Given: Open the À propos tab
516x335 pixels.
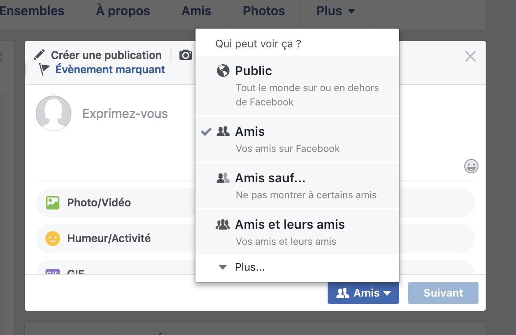Looking at the screenshot, I should click(123, 11).
